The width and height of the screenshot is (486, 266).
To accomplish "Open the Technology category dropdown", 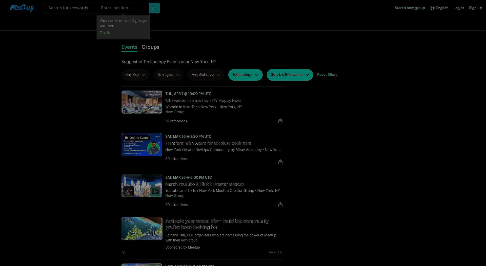I will tap(245, 75).
